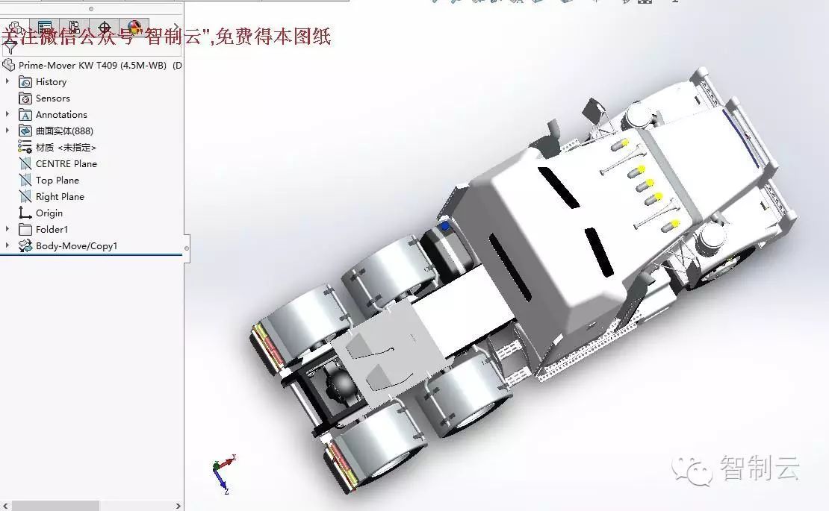
Task: Click the horizontal scrollbar thumb under the feature tree
Action: pos(55,506)
